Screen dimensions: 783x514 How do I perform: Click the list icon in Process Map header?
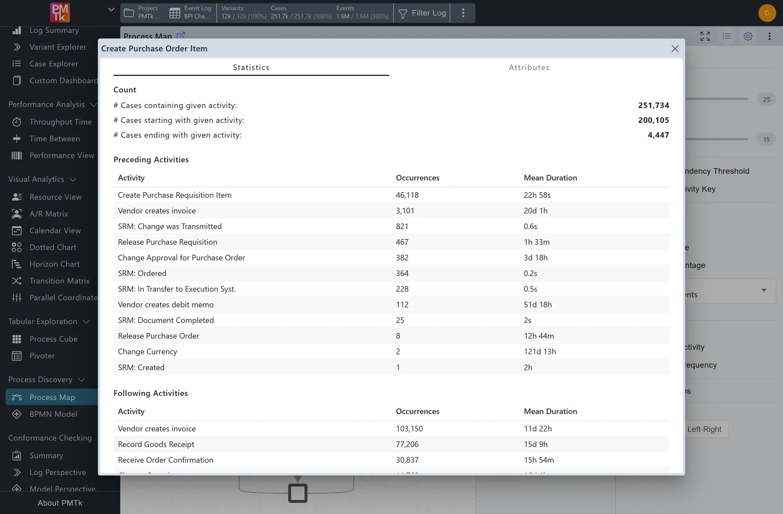coord(727,36)
